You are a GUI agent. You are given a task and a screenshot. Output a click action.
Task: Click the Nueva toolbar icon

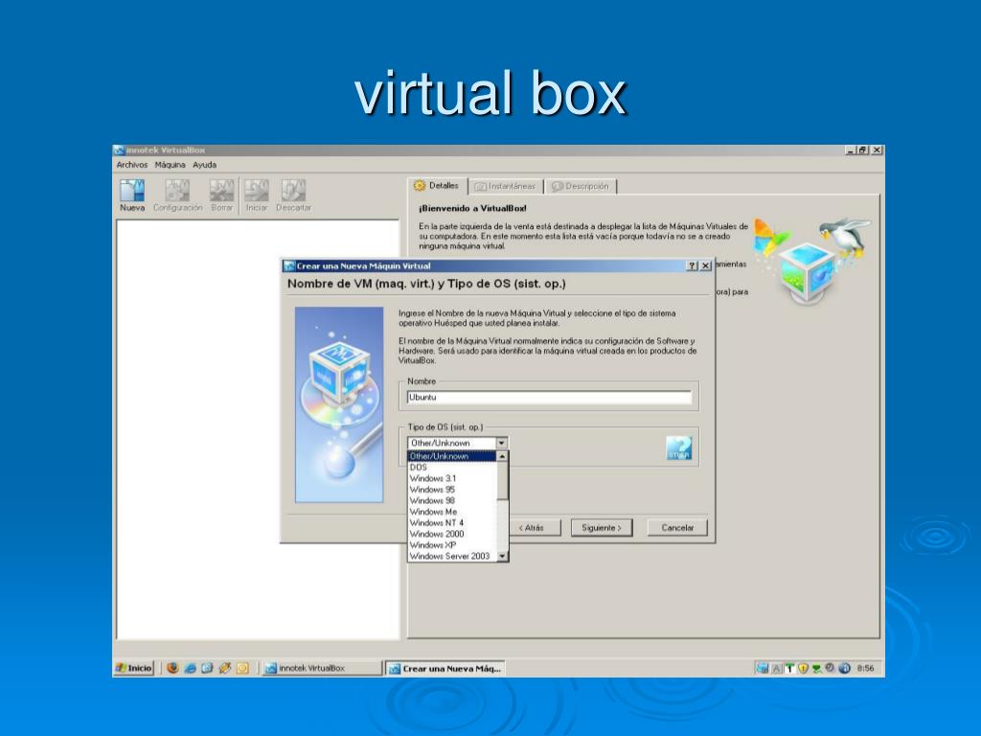click(132, 195)
